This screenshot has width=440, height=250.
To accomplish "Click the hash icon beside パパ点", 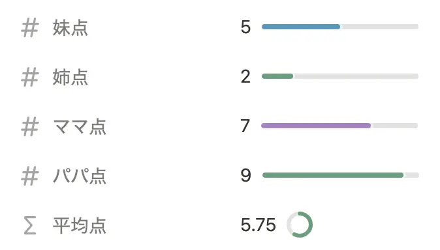I will pos(30,176).
